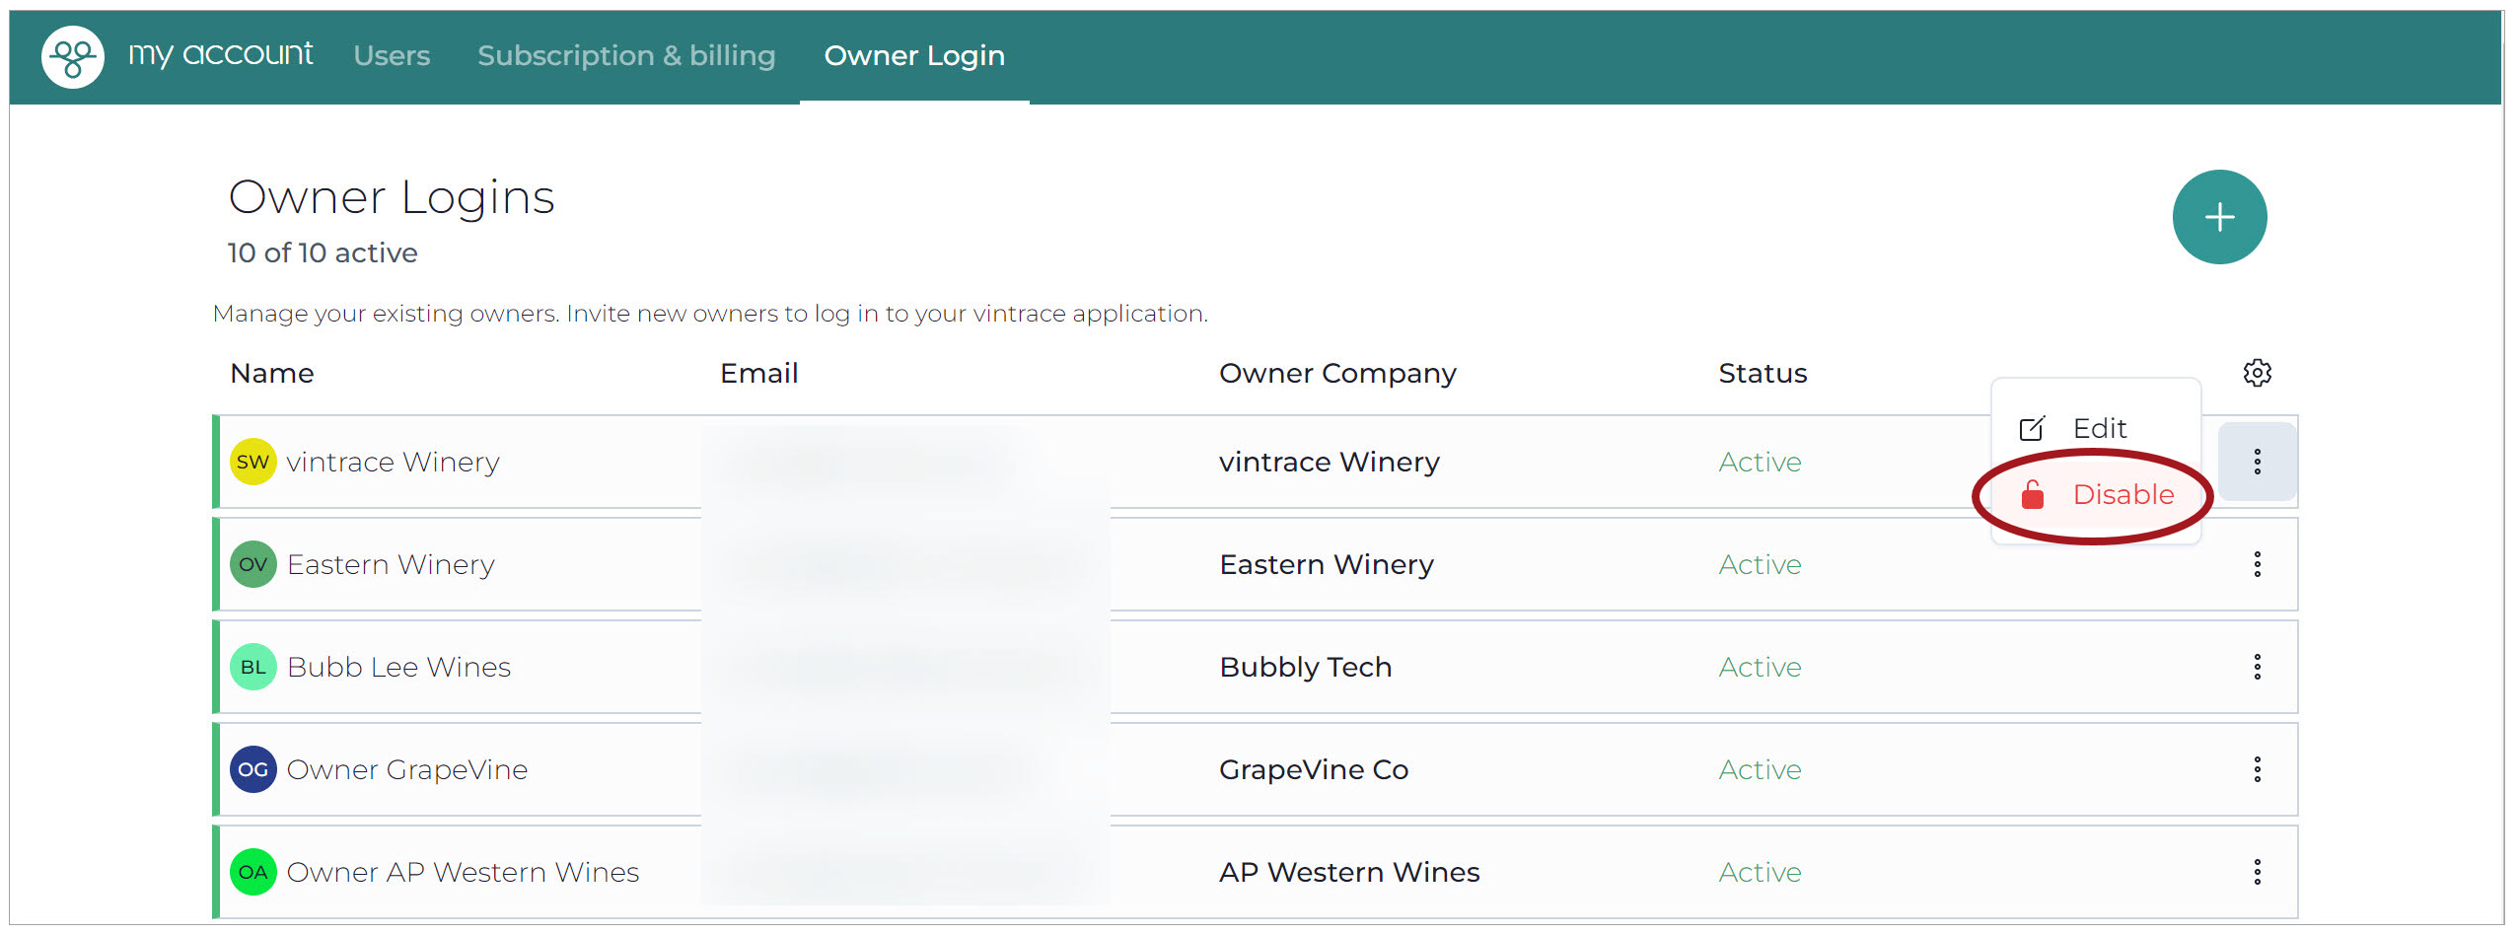Click the GrapeVine Co company cell
Viewport: 2519px width, 935px height.
(1313, 769)
